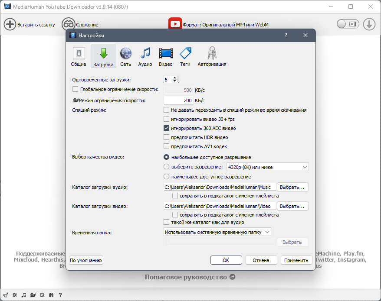This screenshot has width=381, height=301.
Task: Open the 4320p (8K) resolution dropdown
Action: click(x=268, y=167)
